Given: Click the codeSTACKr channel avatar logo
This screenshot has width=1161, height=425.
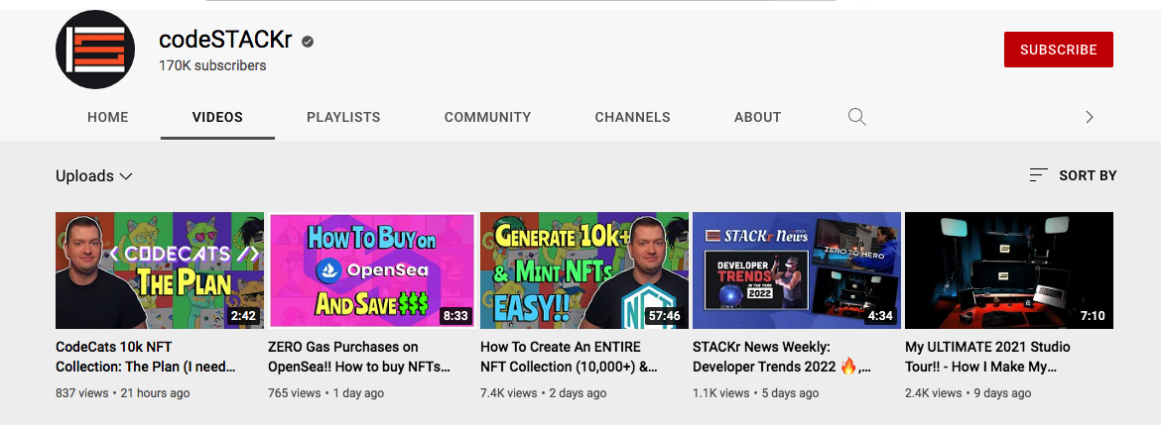Looking at the screenshot, I should 95,50.
